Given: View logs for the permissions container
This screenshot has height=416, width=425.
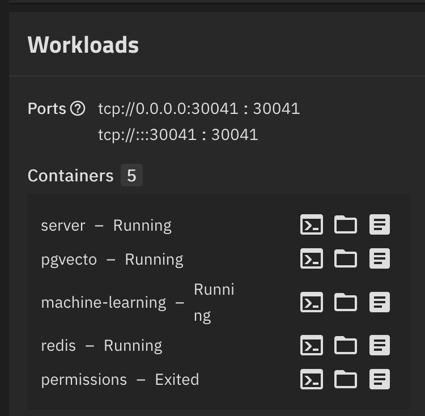Looking at the screenshot, I should pos(380,379).
